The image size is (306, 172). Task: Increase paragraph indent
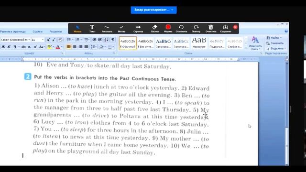tap(100, 40)
